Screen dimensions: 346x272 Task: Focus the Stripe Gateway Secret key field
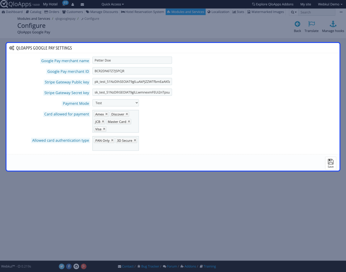[x=132, y=92]
